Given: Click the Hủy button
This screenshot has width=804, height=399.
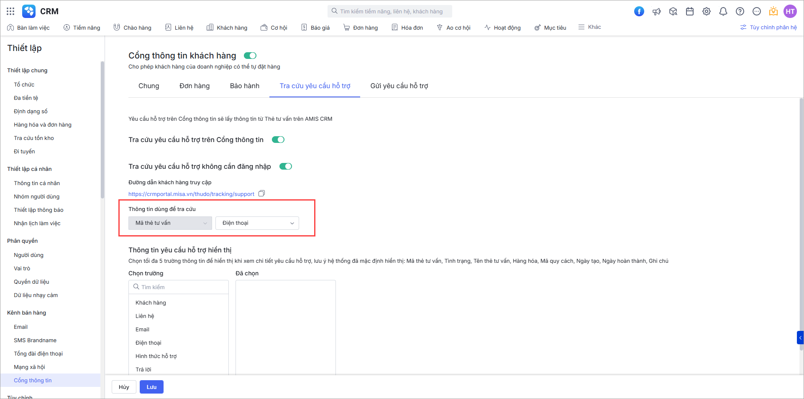Looking at the screenshot, I should pyautogui.click(x=124, y=387).
